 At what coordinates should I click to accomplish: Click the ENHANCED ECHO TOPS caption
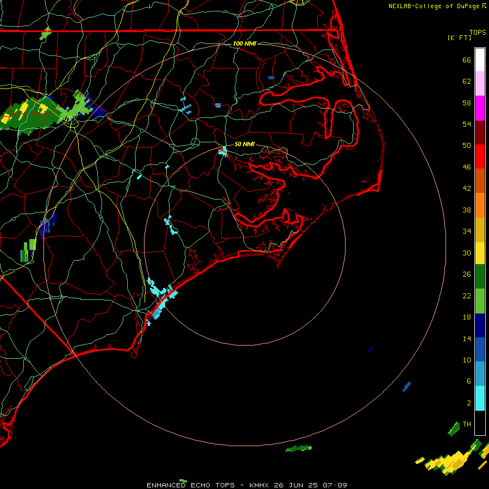coord(191,485)
